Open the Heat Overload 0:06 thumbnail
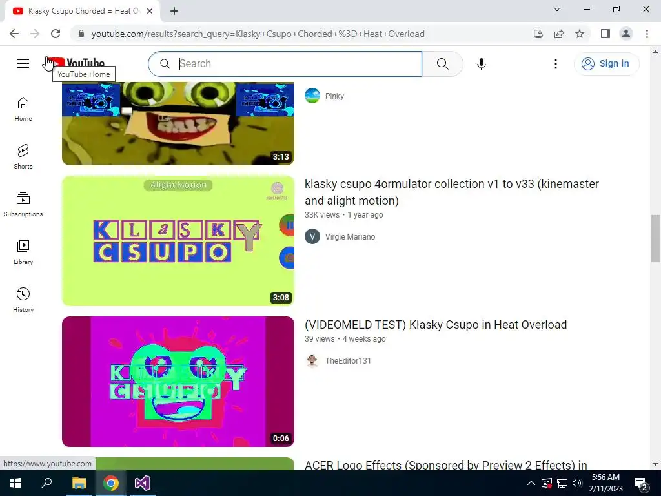This screenshot has width=661, height=496. 178,382
